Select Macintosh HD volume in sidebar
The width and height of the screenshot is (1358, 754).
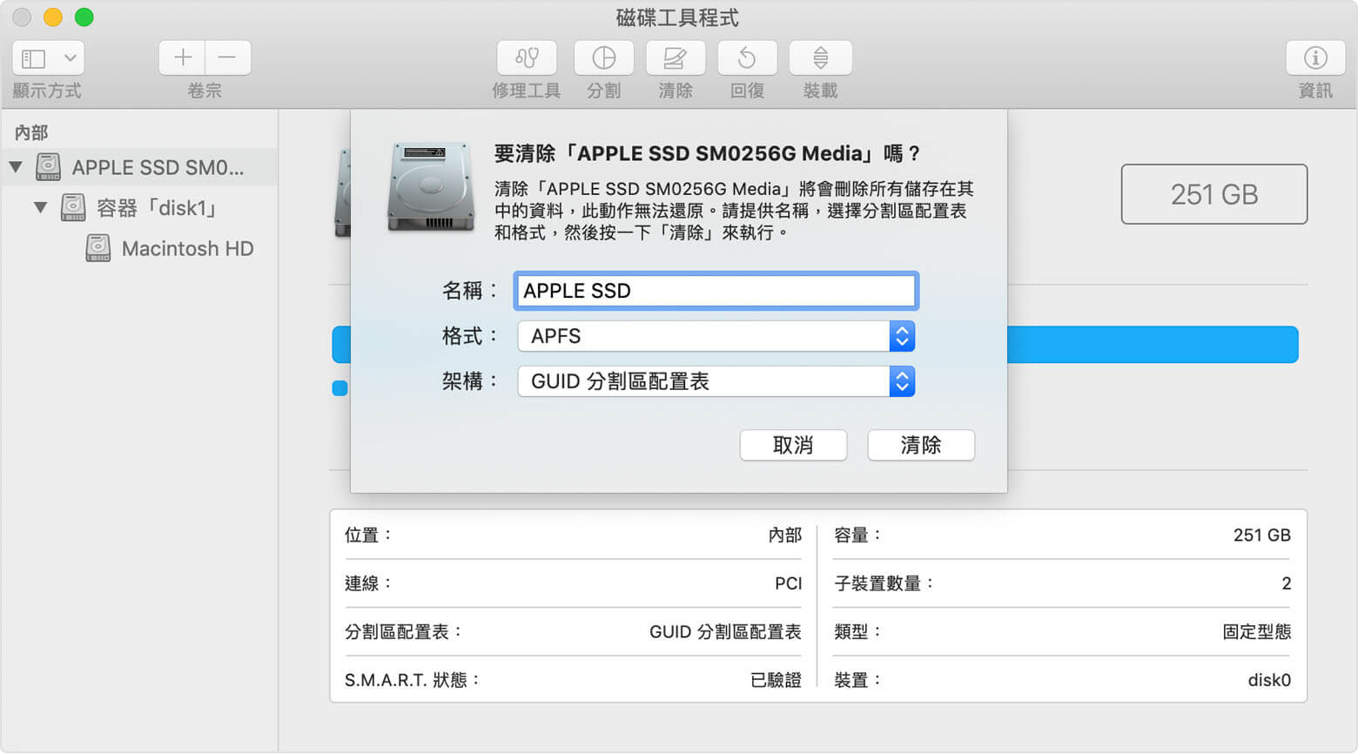(x=187, y=249)
